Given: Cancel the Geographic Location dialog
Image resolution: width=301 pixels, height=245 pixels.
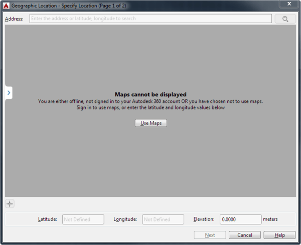Looking at the screenshot, I should point(245,235).
